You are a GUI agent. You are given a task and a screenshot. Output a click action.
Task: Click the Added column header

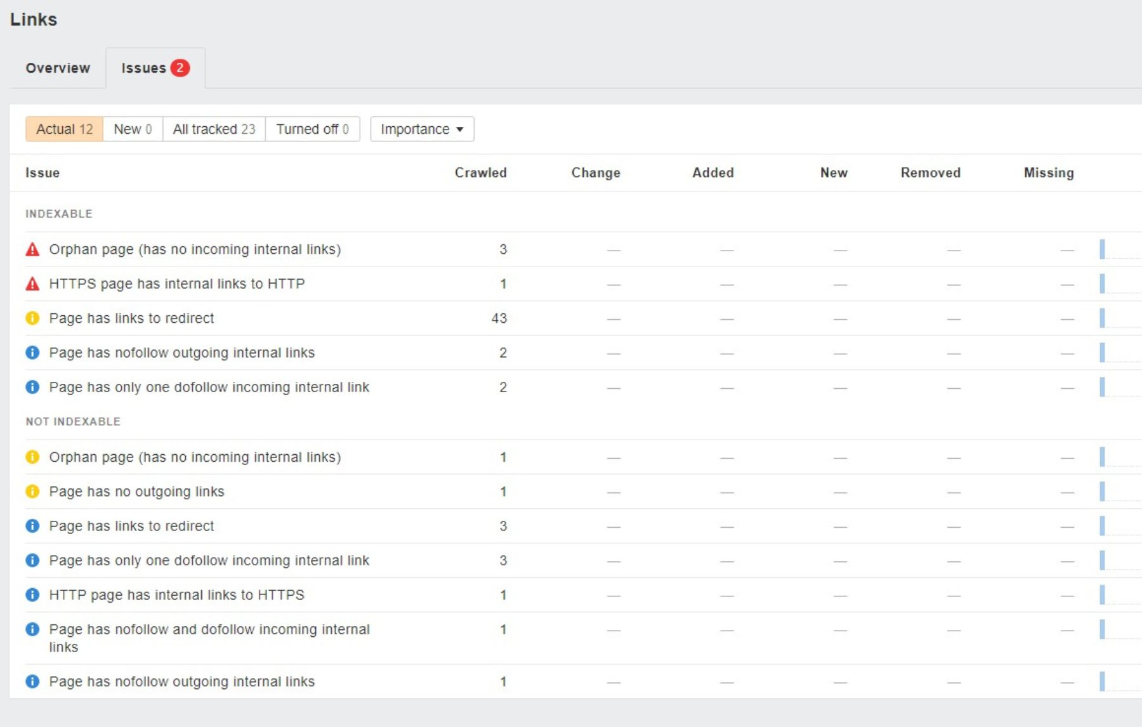pyautogui.click(x=713, y=173)
